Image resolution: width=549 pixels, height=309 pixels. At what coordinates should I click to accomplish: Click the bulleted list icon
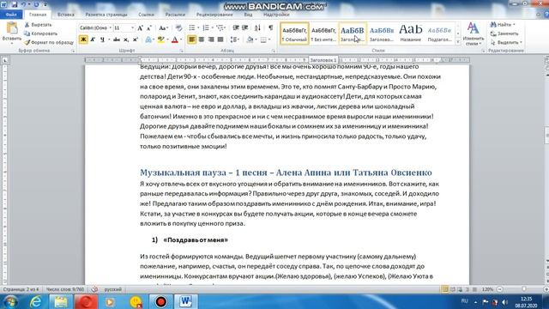192,28
